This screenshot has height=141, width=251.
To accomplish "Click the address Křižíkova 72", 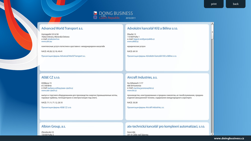I will 46,83.
